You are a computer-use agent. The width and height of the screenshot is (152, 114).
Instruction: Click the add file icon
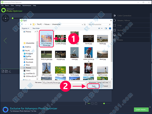(3, 71)
